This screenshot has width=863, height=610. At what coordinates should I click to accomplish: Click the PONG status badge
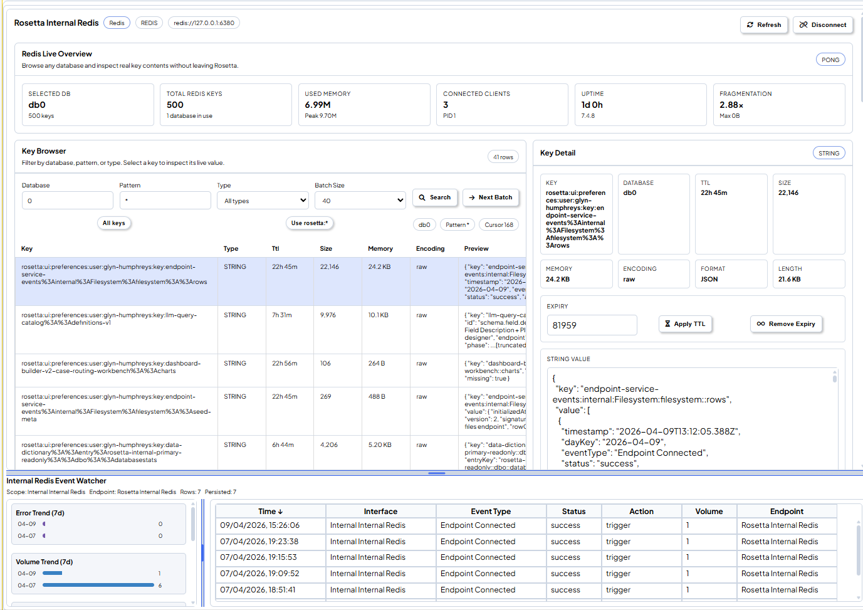click(830, 59)
